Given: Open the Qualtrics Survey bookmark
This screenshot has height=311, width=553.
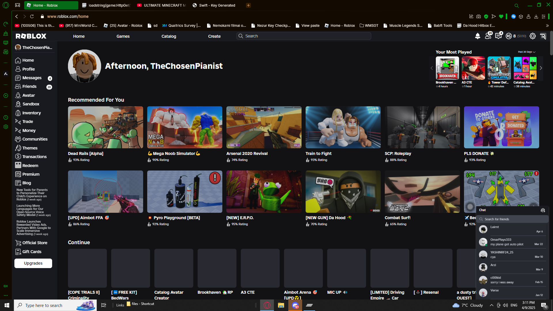Looking at the screenshot, I should 181,26.
